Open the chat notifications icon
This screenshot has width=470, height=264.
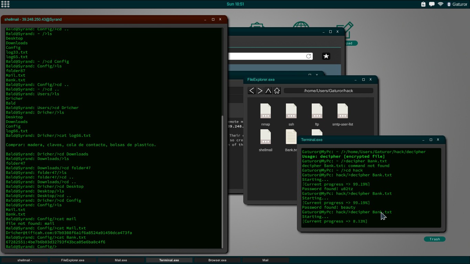[x=431, y=4]
